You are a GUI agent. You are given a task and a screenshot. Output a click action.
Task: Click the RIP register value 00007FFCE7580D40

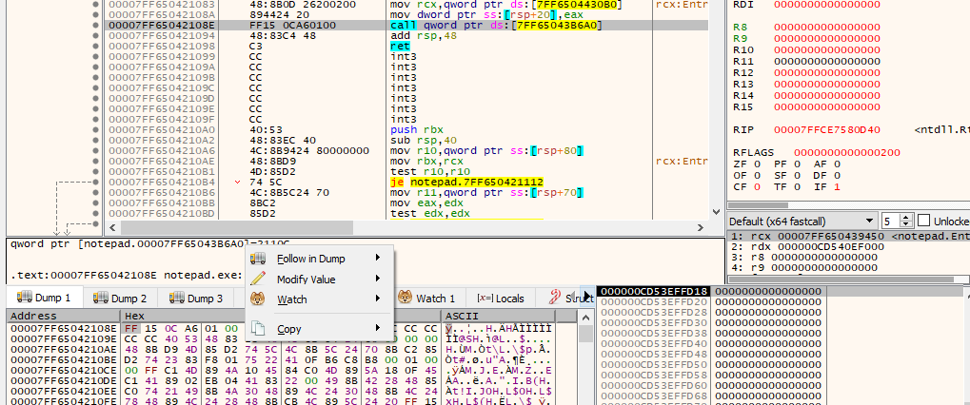pyautogui.click(x=826, y=130)
